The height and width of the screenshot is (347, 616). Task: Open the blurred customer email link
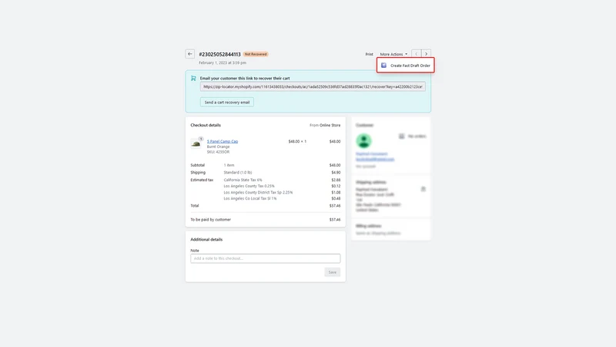[x=375, y=160]
